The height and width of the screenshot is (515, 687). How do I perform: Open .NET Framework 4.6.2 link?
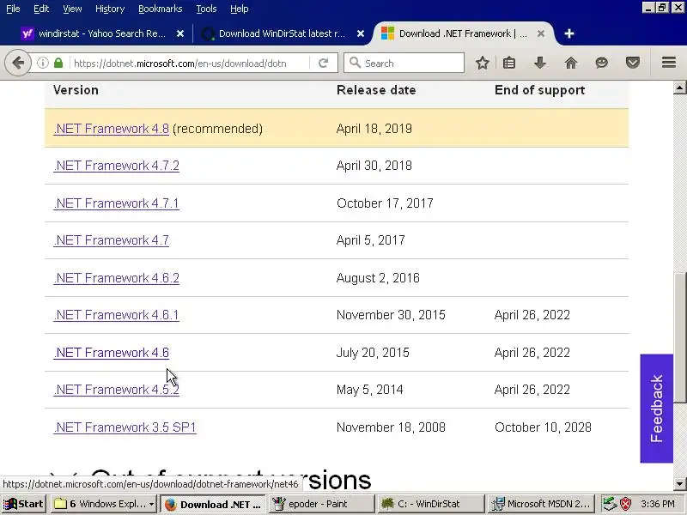pos(116,278)
